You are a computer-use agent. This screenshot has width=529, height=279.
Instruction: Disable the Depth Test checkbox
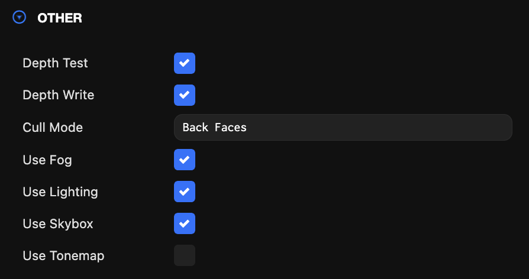coord(185,63)
